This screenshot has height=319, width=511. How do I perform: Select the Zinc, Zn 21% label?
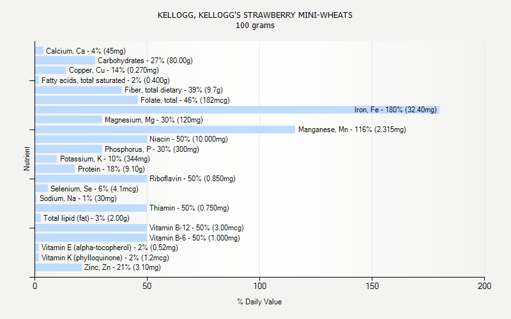(x=122, y=267)
